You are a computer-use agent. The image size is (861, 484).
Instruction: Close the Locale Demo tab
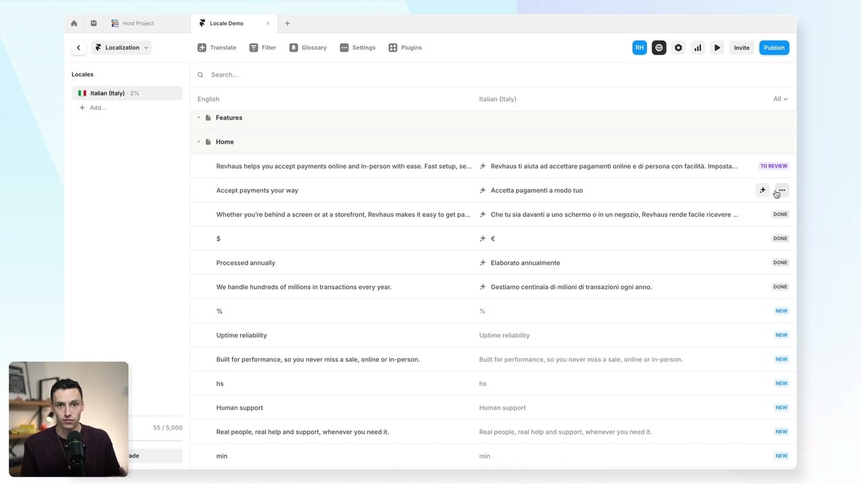[267, 24]
